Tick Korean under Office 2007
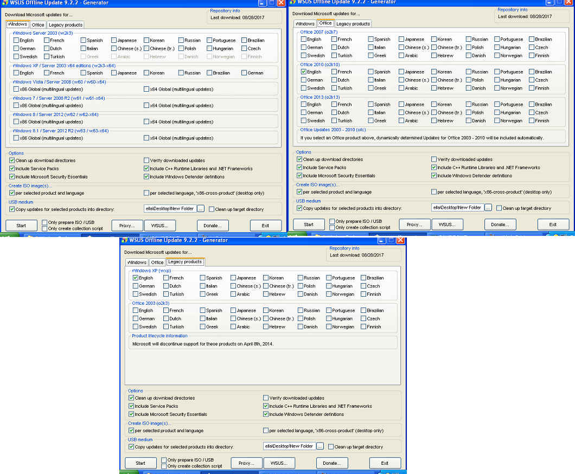The height and width of the screenshot is (474, 575). (x=434, y=39)
